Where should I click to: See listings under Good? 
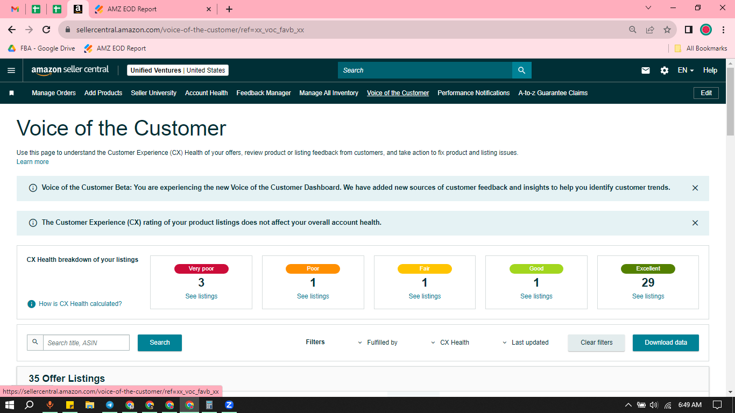tap(536, 296)
